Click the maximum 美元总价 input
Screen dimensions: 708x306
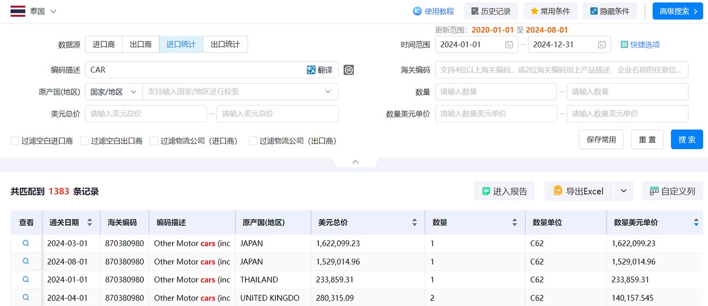277,114
